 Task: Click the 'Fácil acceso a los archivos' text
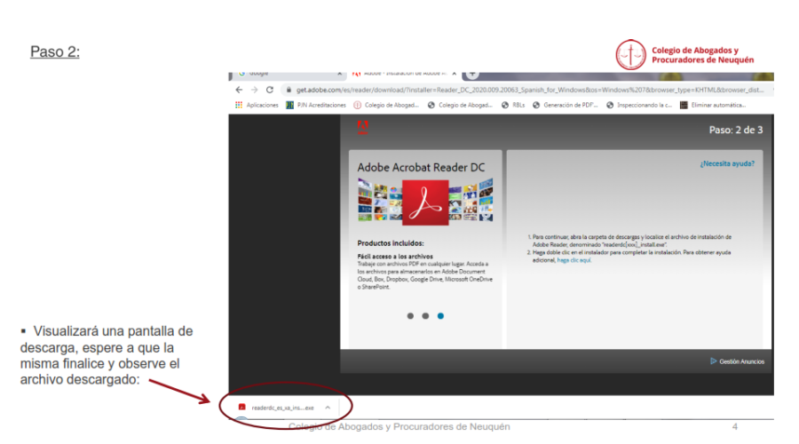pos(395,257)
